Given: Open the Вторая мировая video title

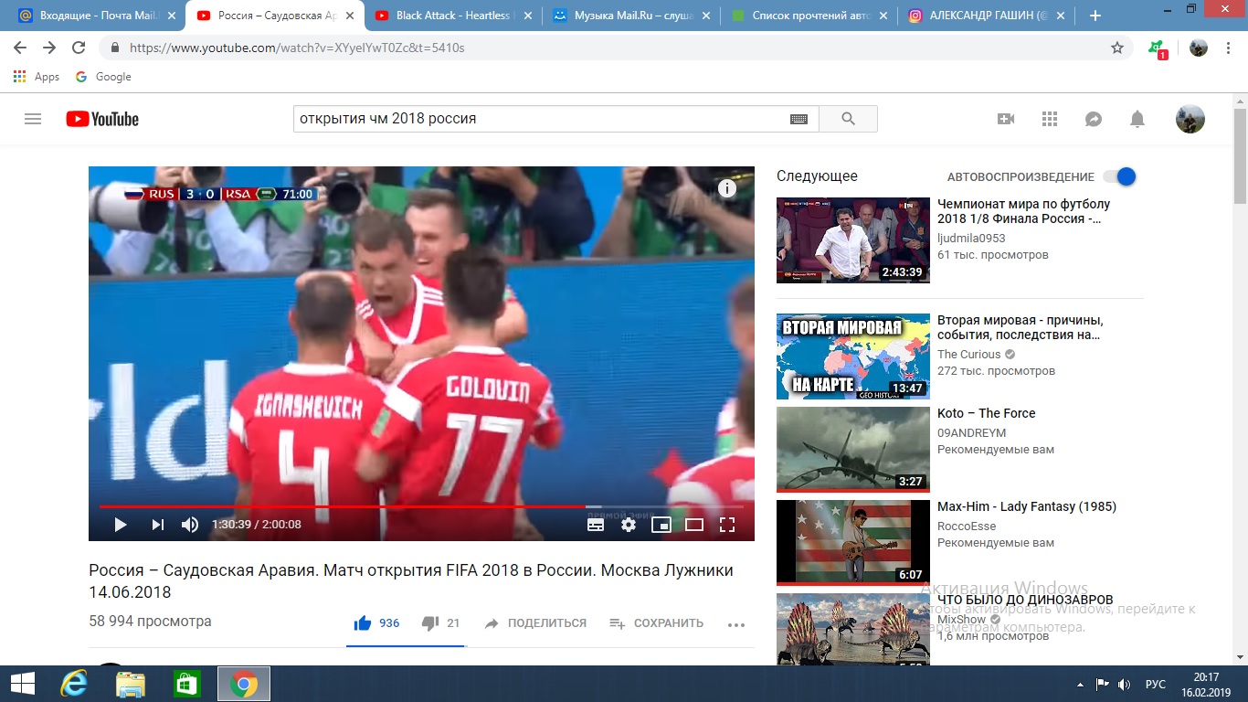Looking at the screenshot, I should pos(1021,328).
